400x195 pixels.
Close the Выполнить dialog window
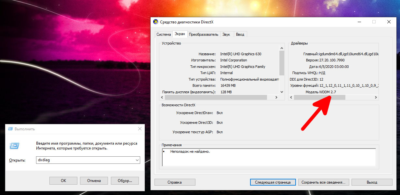tap(140, 129)
